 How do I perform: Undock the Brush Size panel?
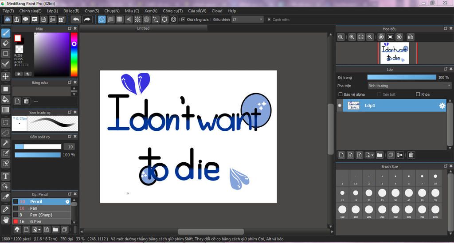pos(446,166)
